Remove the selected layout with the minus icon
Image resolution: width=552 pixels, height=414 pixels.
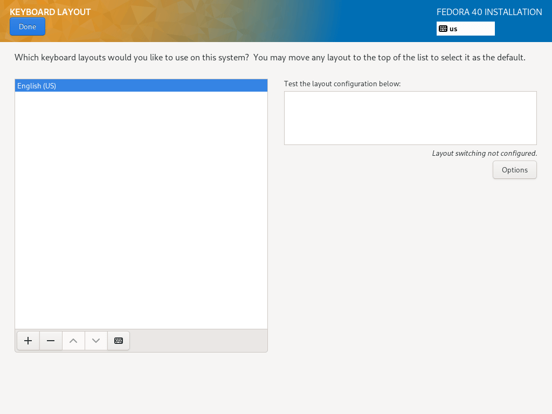51,341
